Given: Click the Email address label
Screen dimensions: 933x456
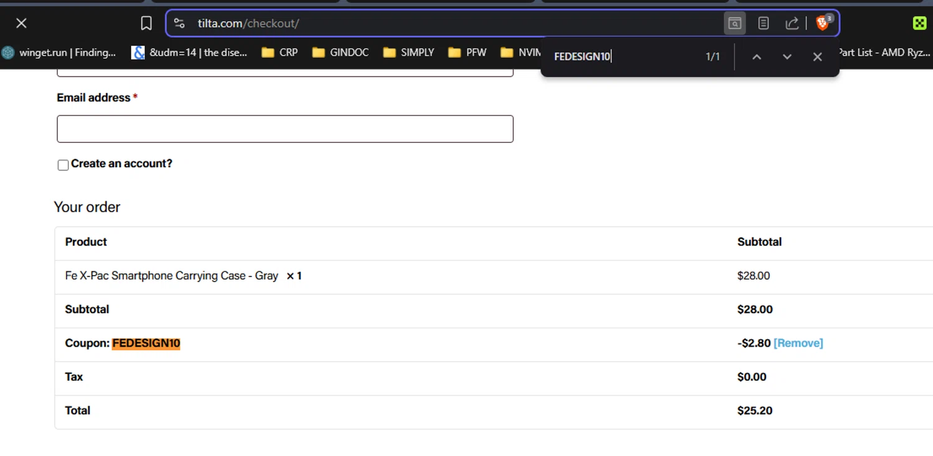Looking at the screenshot, I should pyautogui.click(x=93, y=98).
